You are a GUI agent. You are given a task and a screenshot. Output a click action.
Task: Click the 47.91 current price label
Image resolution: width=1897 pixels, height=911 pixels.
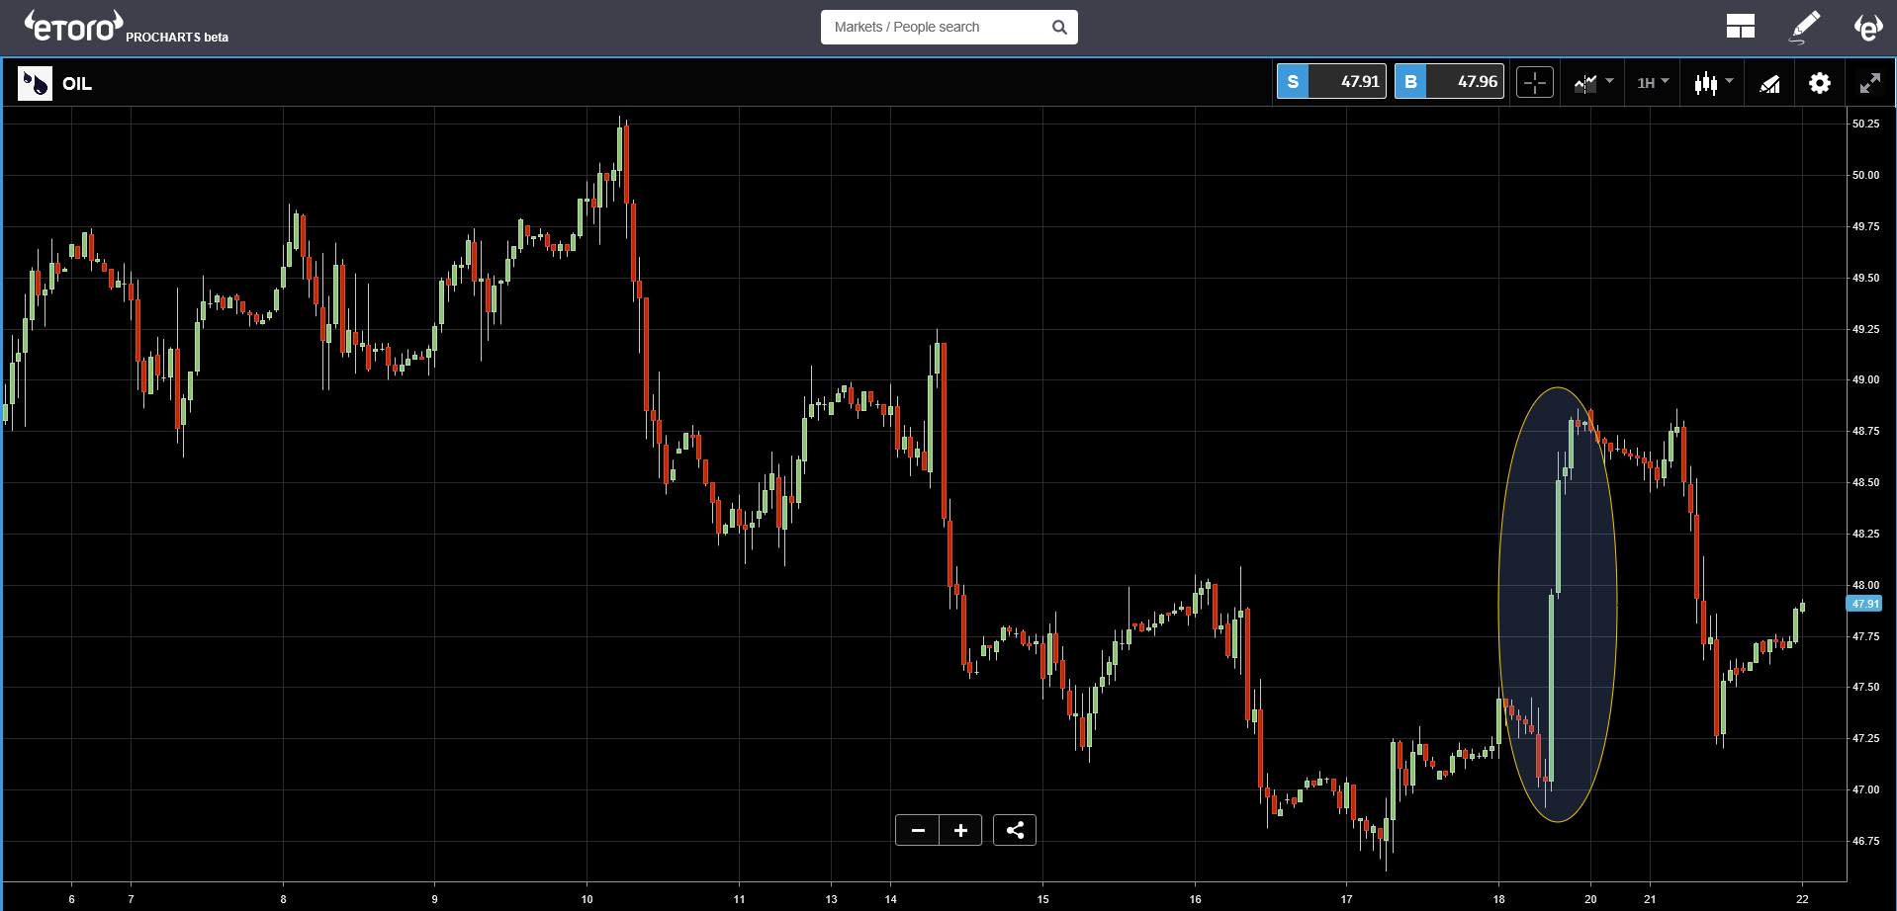click(1864, 604)
